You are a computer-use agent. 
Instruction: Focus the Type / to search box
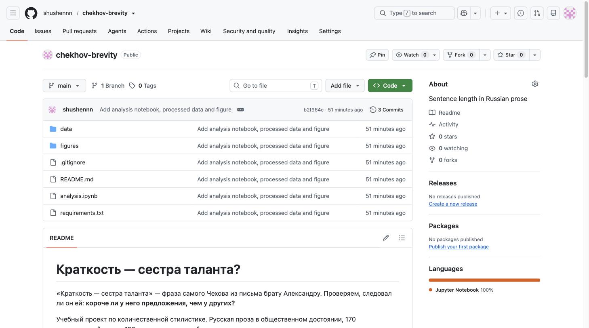[x=414, y=13]
